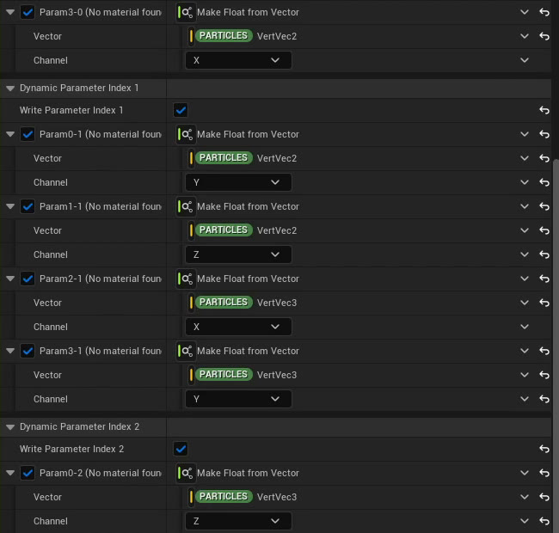Reset Param3-1 to default value
559x533 pixels.
[544, 351]
